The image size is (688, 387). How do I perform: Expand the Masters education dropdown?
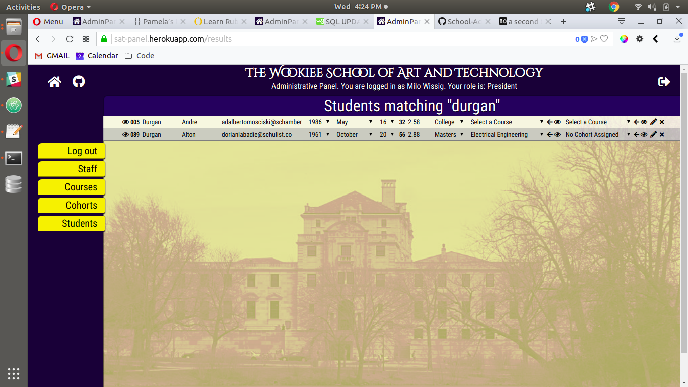click(x=449, y=134)
